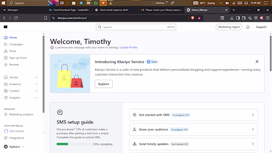
Task: Close the Home | Klaviyo tab
Action: (x=226, y=10)
